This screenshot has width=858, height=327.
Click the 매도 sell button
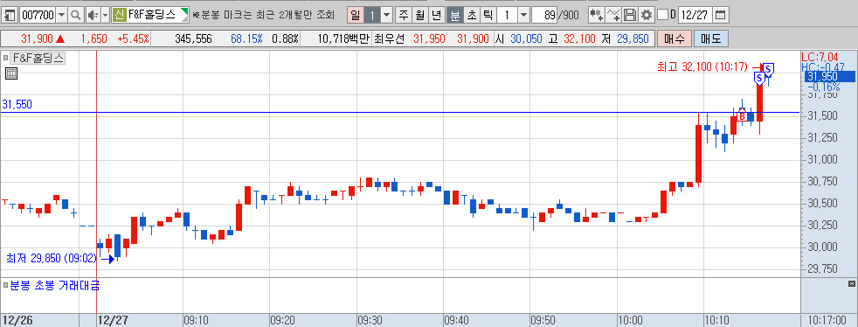point(711,38)
